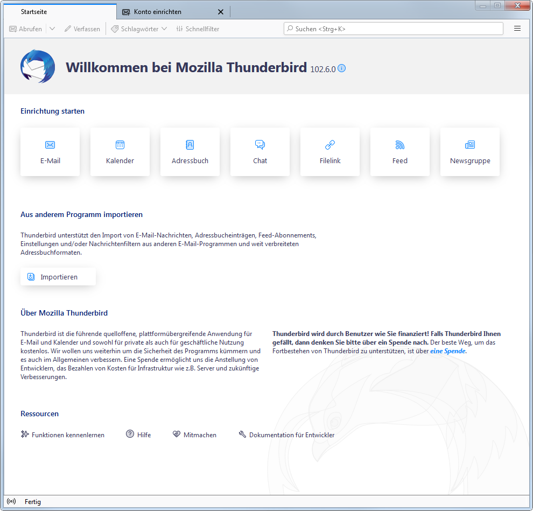The width and height of the screenshot is (533, 511).
Task: Minimize the Thunderbird window
Action: (483, 6)
